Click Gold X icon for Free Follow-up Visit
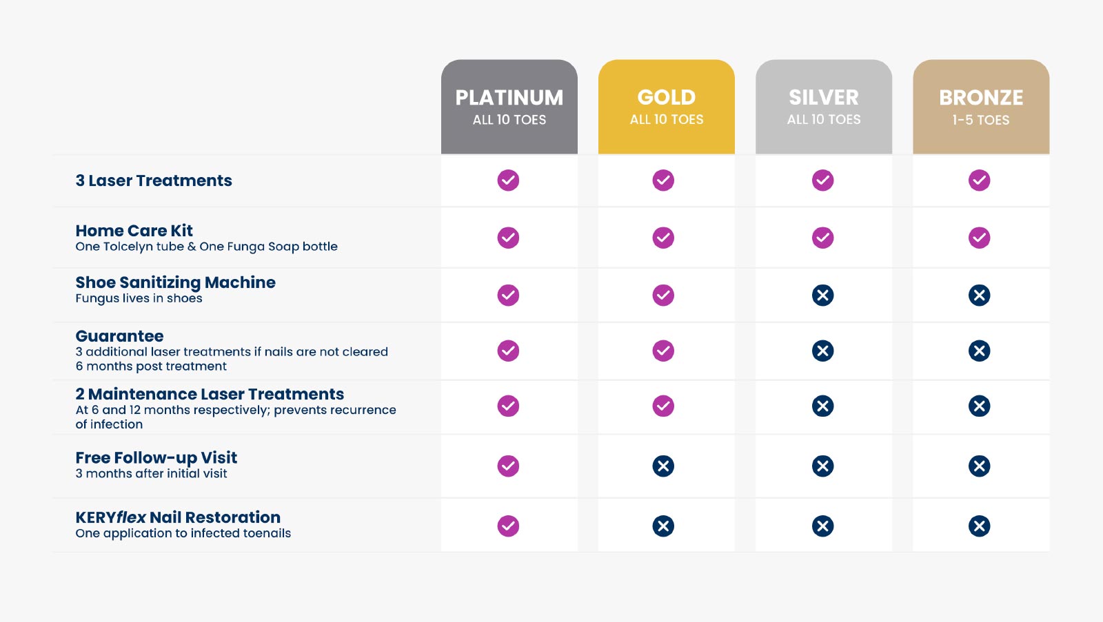This screenshot has width=1103, height=622. pyautogui.click(x=663, y=466)
